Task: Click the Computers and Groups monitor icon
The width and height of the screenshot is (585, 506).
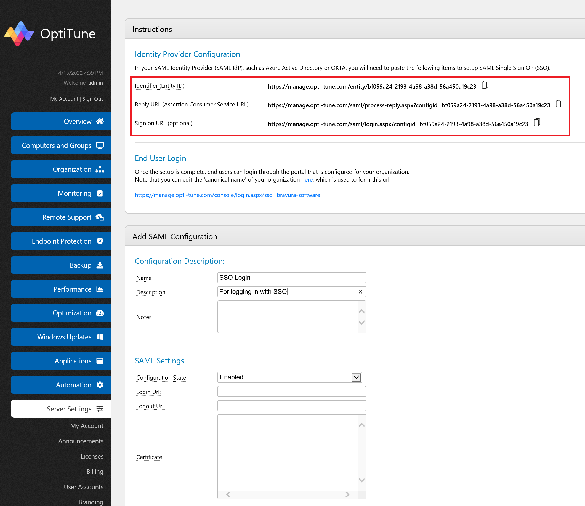Action: coord(100,145)
